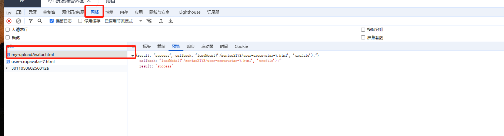Open network conditions wifi icon
504x136 pixels.
pos(149,21)
